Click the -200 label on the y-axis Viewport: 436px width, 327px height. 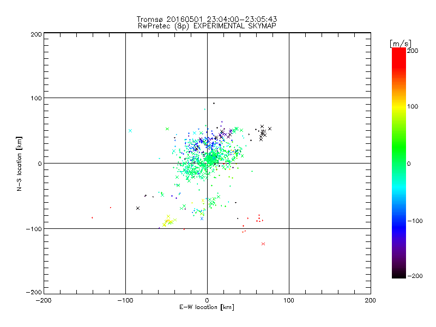34,292
